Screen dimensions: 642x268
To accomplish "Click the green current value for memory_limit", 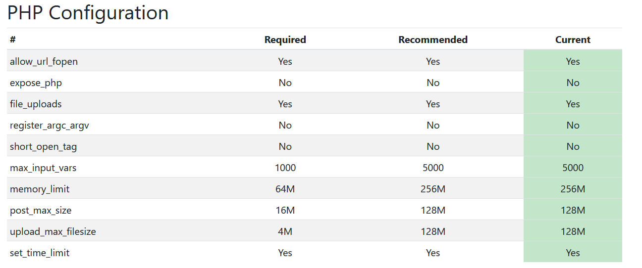I will [573, 189].
